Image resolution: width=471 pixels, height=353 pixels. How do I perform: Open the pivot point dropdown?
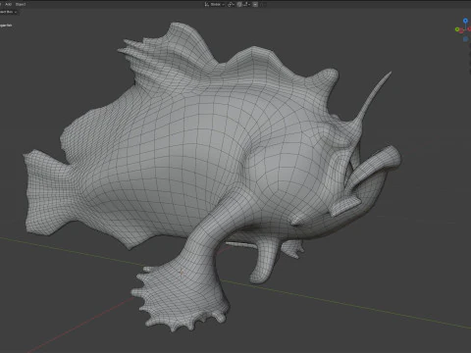coord(231,4)
